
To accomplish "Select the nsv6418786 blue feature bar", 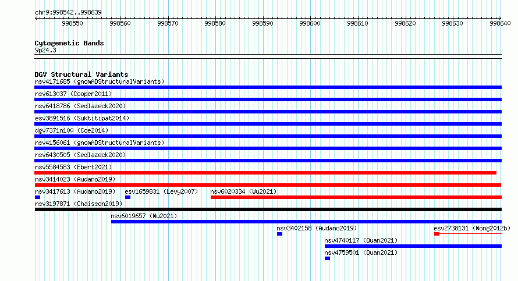I will (x=268, y=112).
